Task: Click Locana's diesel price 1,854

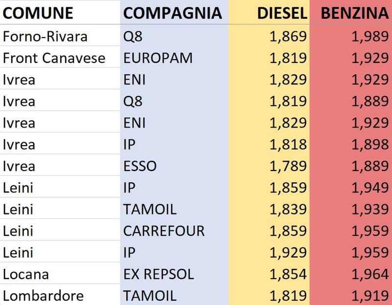Action: tap(288, 274)
